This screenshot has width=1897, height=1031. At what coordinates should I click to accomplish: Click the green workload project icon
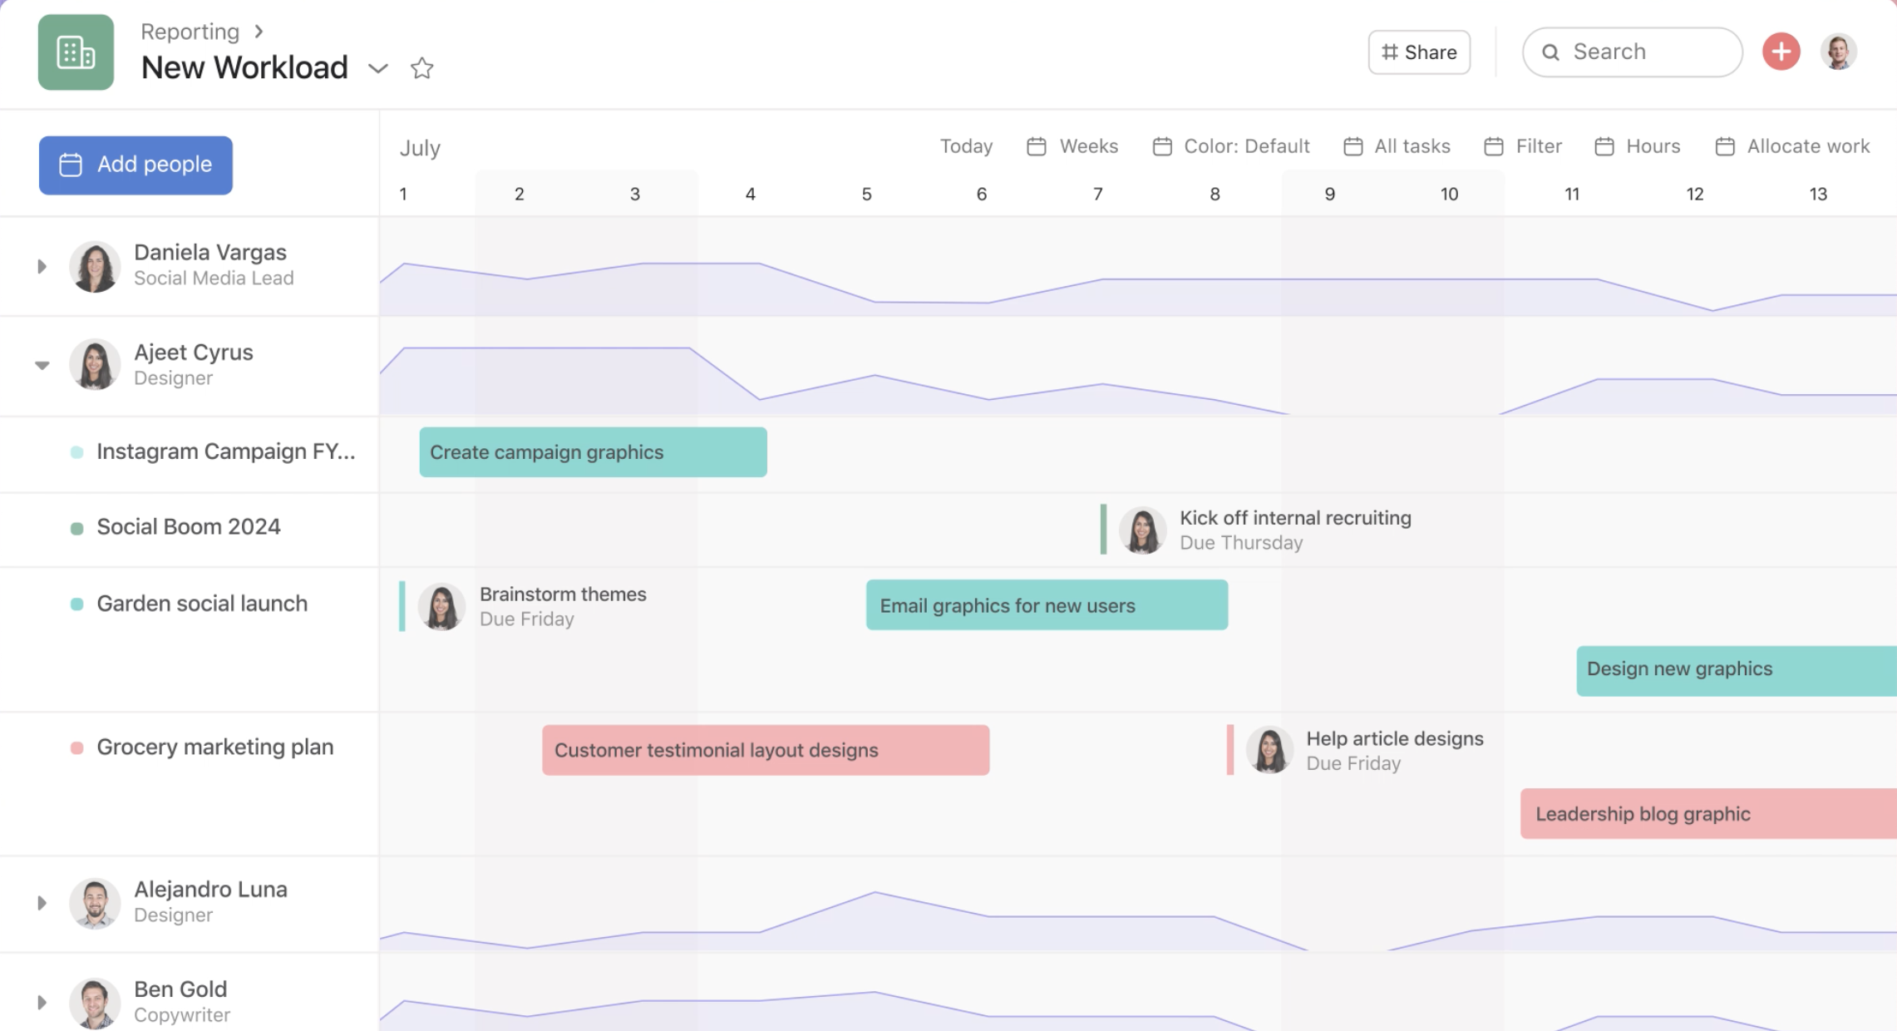coord(76,52)
